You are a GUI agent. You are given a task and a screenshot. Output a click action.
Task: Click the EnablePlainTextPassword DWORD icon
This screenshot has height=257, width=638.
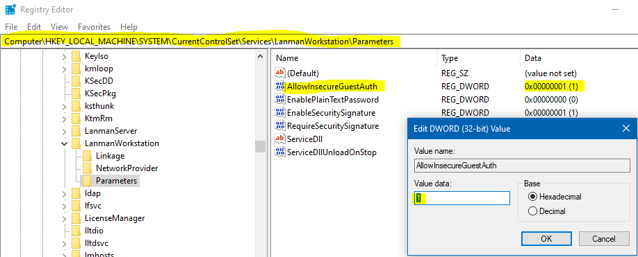click(280, 99)
